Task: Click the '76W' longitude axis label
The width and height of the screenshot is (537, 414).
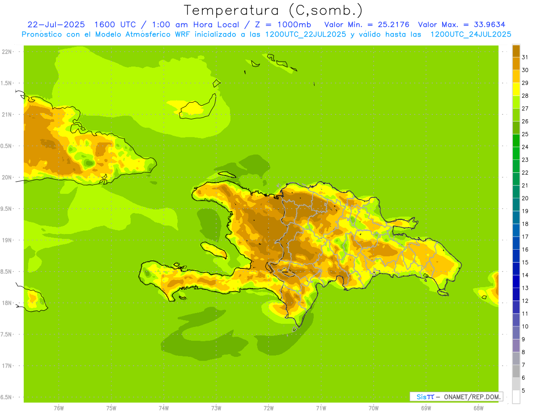Action: (x=59, y=408)
